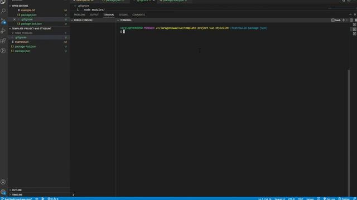Split the terminal
Viewport: 357px width, 200px height.
coord(351,20)
